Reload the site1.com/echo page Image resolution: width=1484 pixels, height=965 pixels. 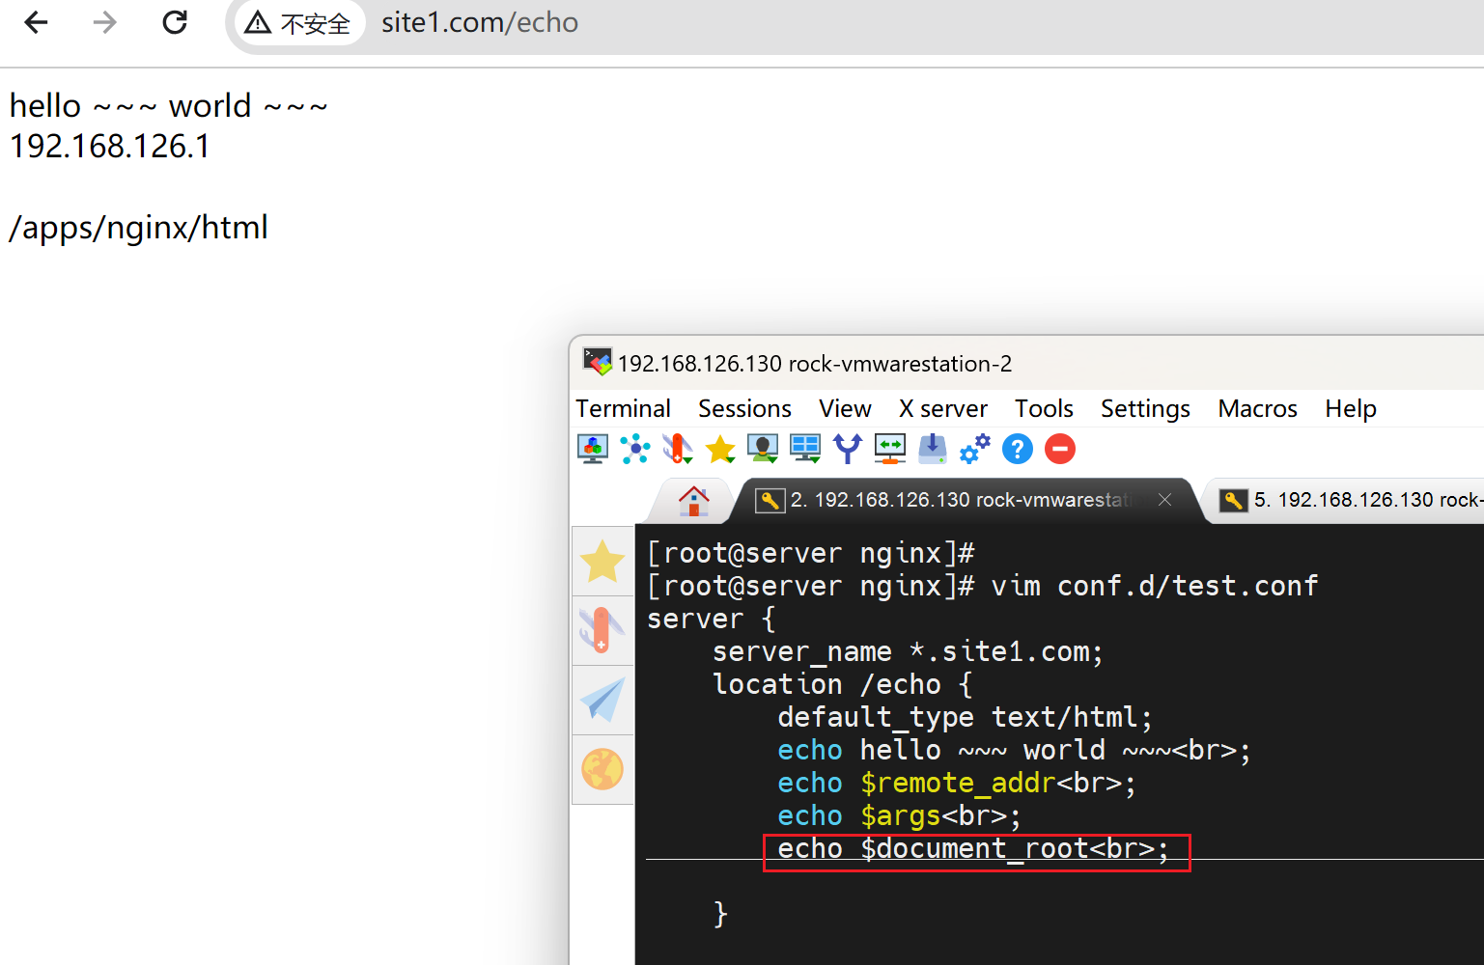[175, 22]
